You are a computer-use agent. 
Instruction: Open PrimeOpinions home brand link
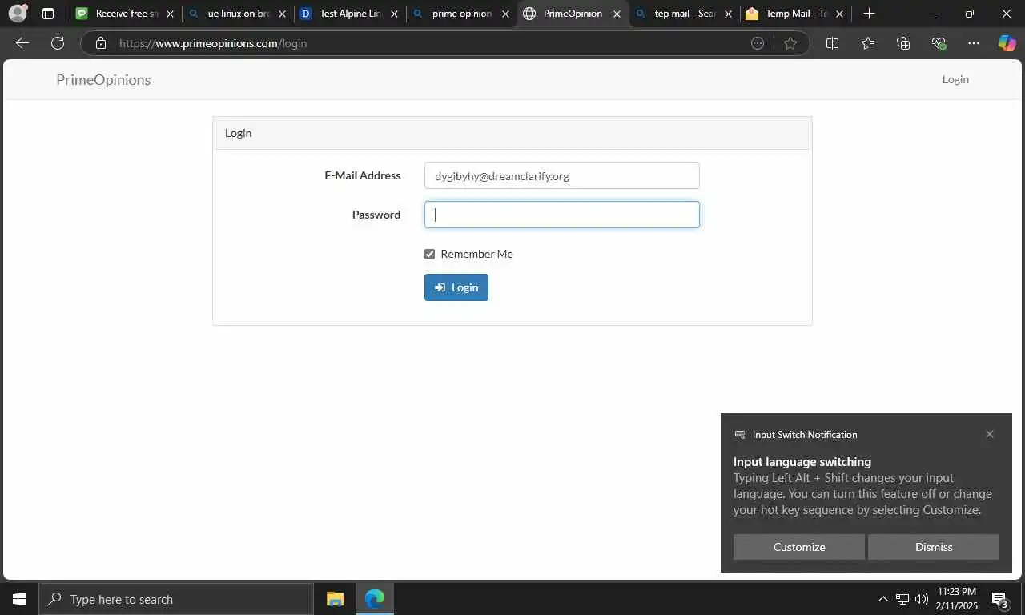click(103, 79)
